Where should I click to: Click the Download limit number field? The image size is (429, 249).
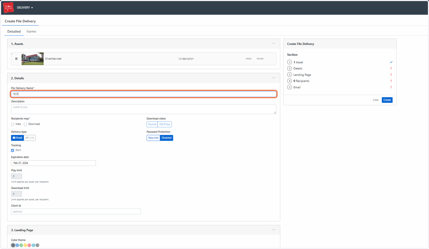coord(16,194)
